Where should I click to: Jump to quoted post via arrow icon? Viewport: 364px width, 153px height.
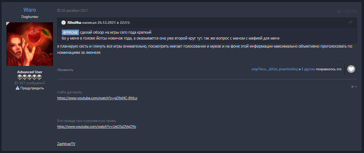click(x=350, y=23)
